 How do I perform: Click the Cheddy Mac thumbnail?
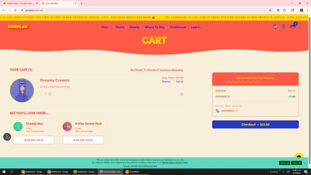[18, 126]
